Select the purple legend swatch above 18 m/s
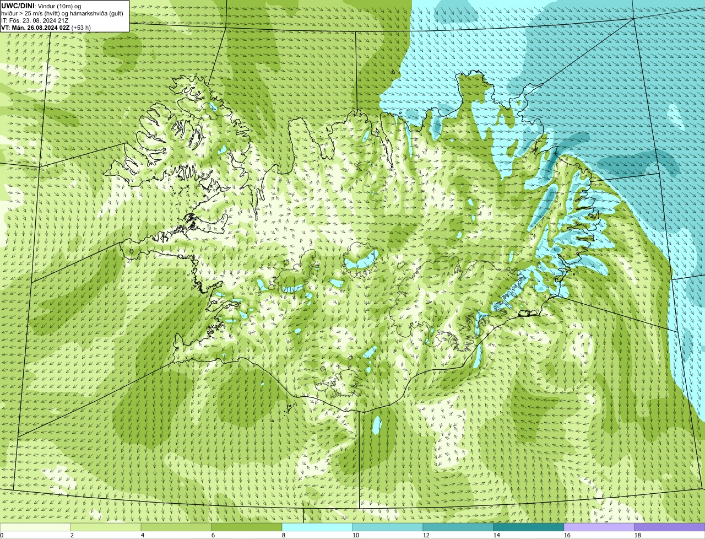Image resolution: width=705 pixels, height=539 pixels. point(670,527)
